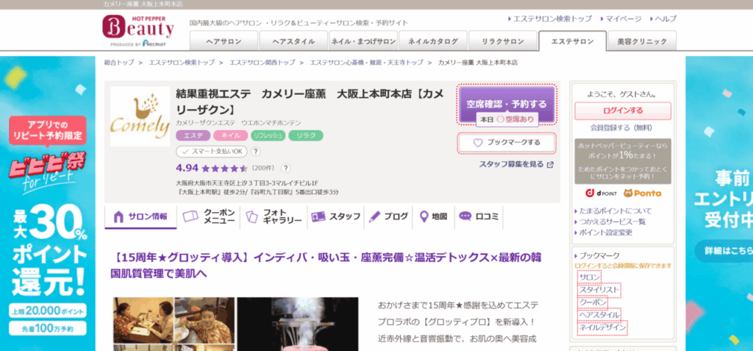Click the エステ category tag
The width and height of the screenshot is (753, 351).
tap(193, 135)
